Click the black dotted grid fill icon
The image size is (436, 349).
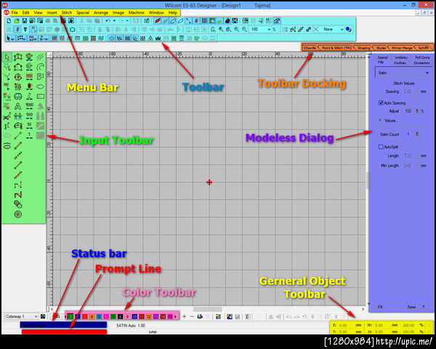94,38
